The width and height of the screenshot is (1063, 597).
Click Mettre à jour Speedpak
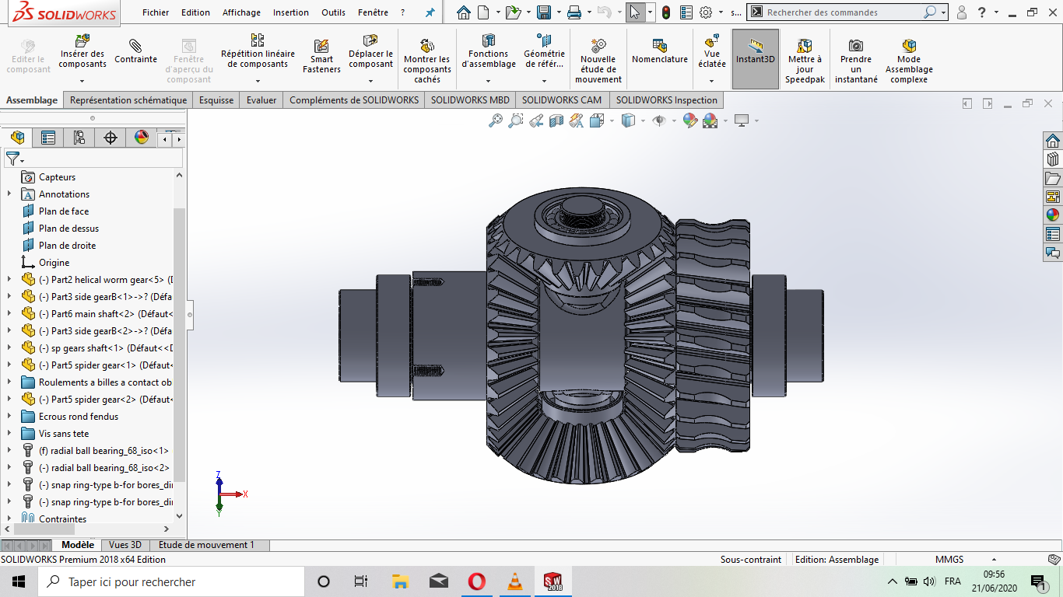(805, 61)
